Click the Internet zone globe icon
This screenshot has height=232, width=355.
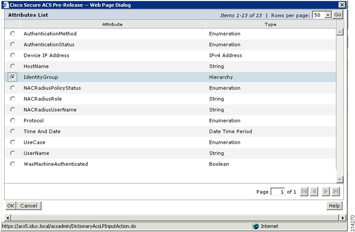pos(256,226)
